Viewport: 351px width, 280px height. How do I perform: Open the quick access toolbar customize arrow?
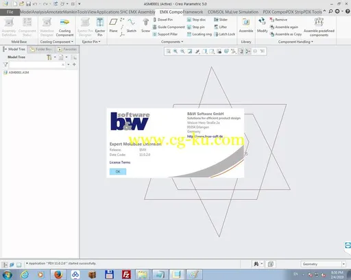80,4
